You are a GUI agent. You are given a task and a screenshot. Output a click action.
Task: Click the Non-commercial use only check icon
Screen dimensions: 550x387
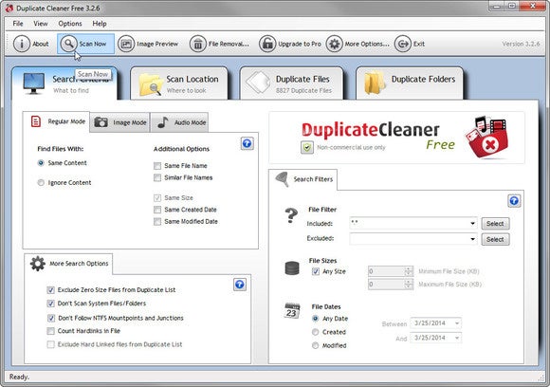[307, 147]
